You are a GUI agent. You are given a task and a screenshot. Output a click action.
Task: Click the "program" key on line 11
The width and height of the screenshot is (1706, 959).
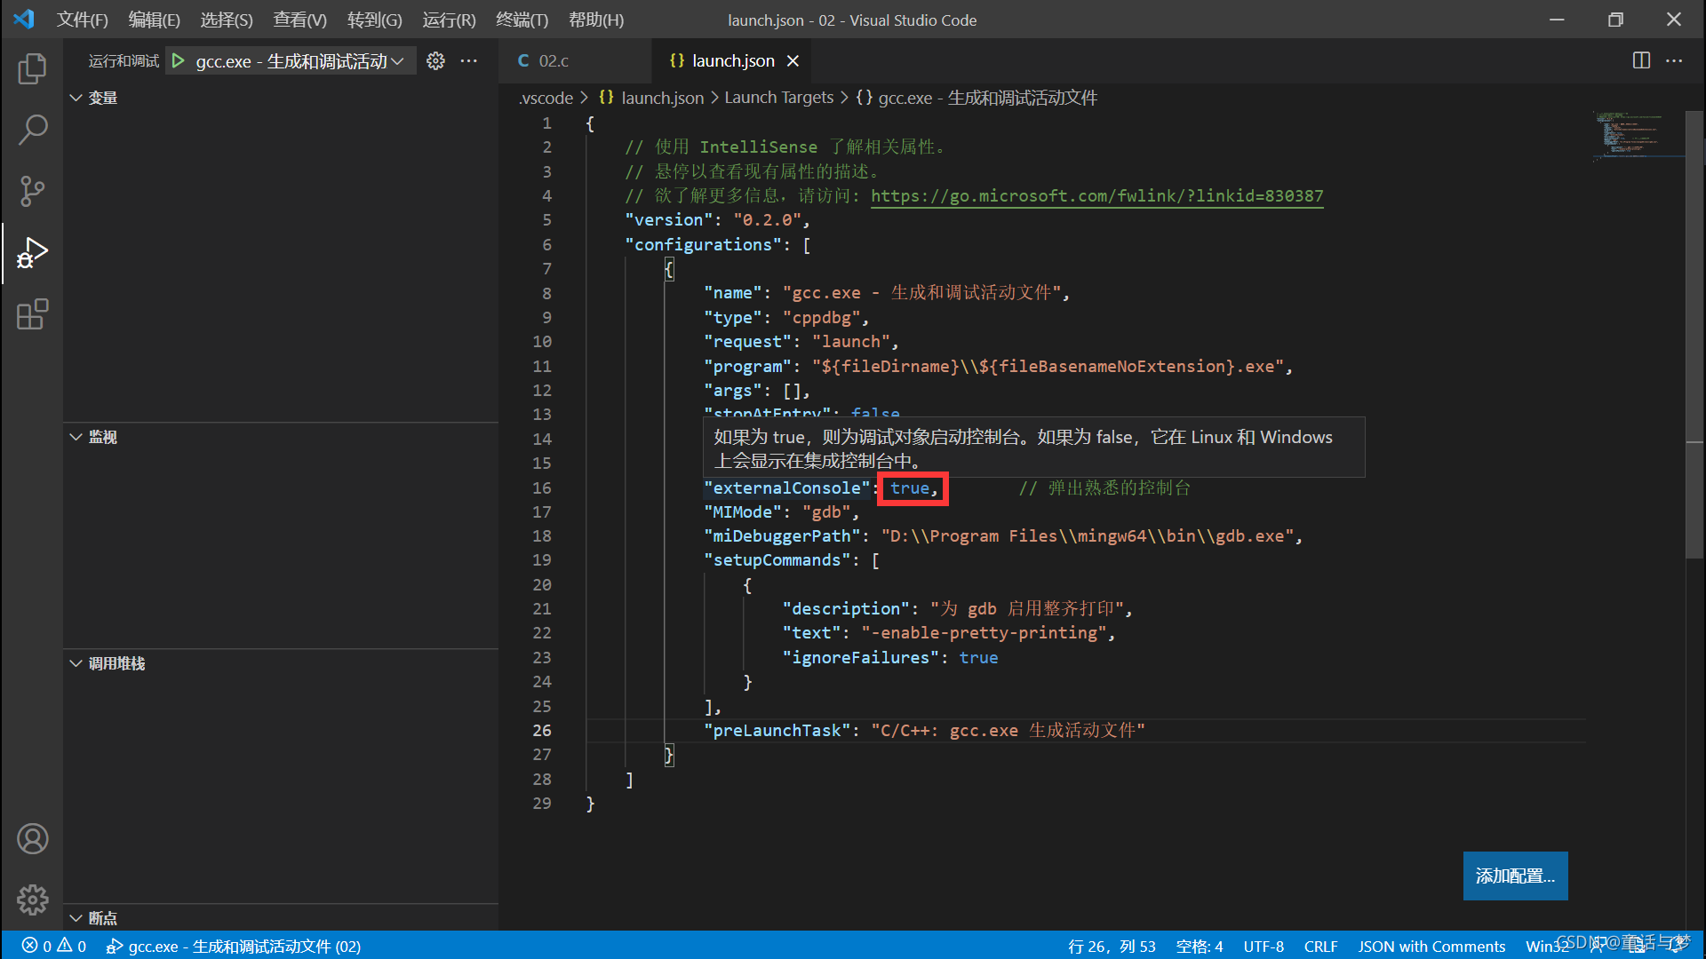(747, 366)
